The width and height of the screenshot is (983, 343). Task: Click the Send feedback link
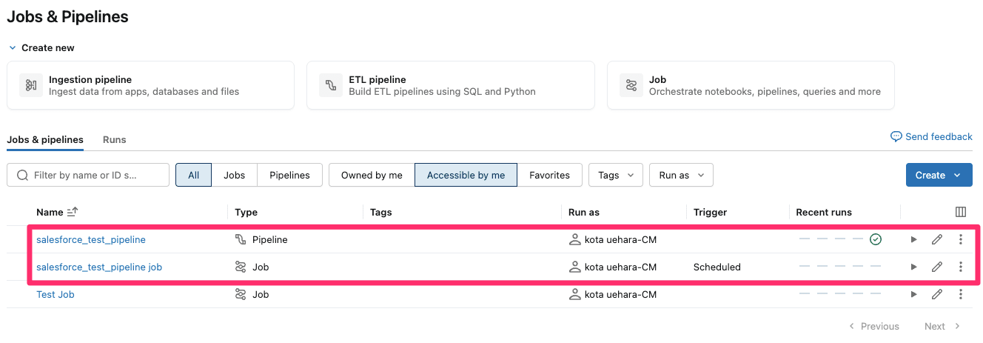[x=931, y=136]
